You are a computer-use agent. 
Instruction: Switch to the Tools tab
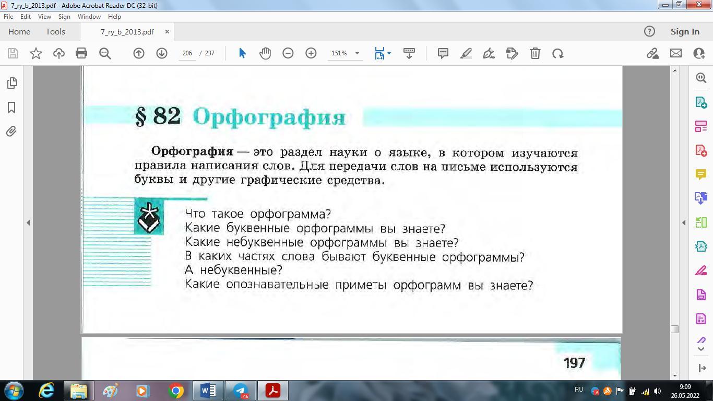55,32
